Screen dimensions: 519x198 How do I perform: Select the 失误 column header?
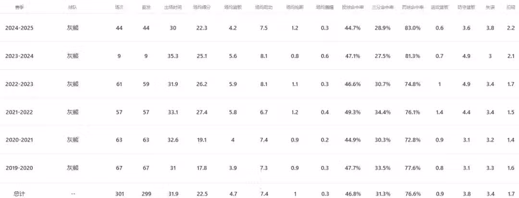pyautogui.click(x=490, y=8)
